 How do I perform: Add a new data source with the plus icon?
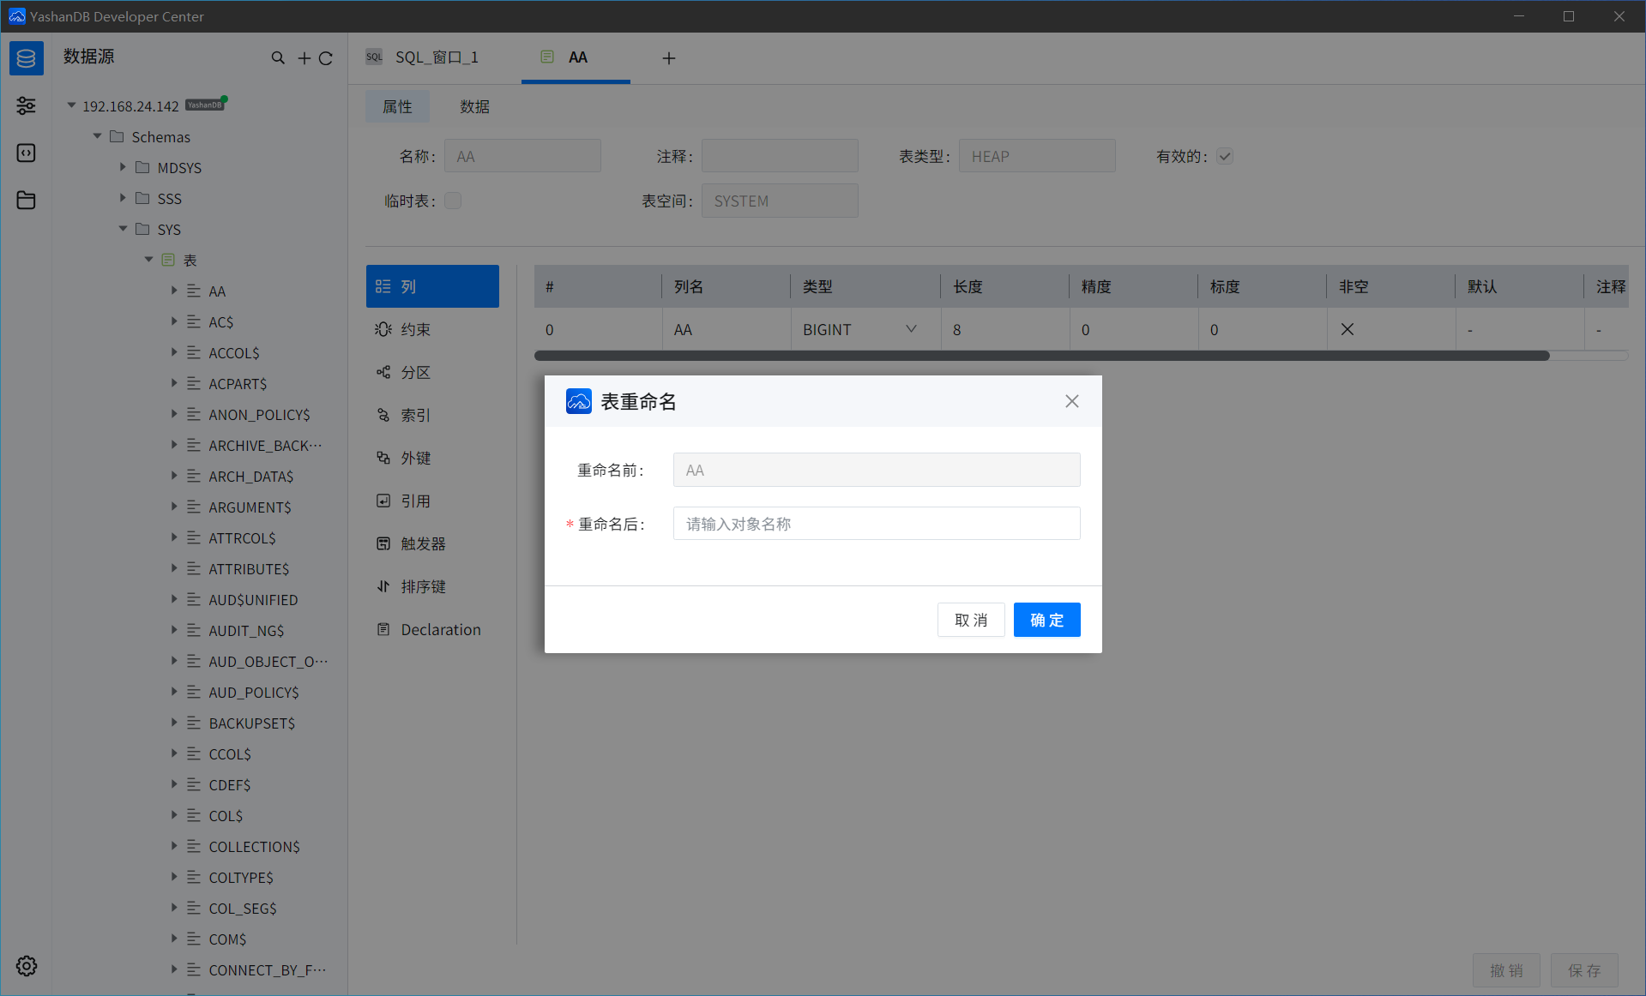(303, 57)
